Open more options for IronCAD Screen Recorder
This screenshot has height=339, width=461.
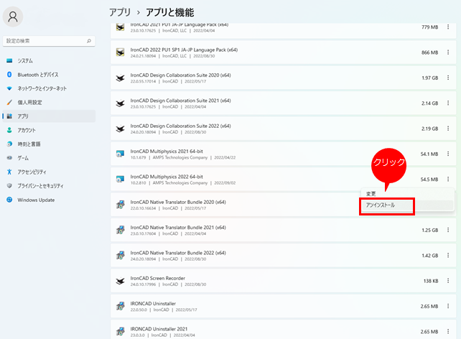click(447, 281)
